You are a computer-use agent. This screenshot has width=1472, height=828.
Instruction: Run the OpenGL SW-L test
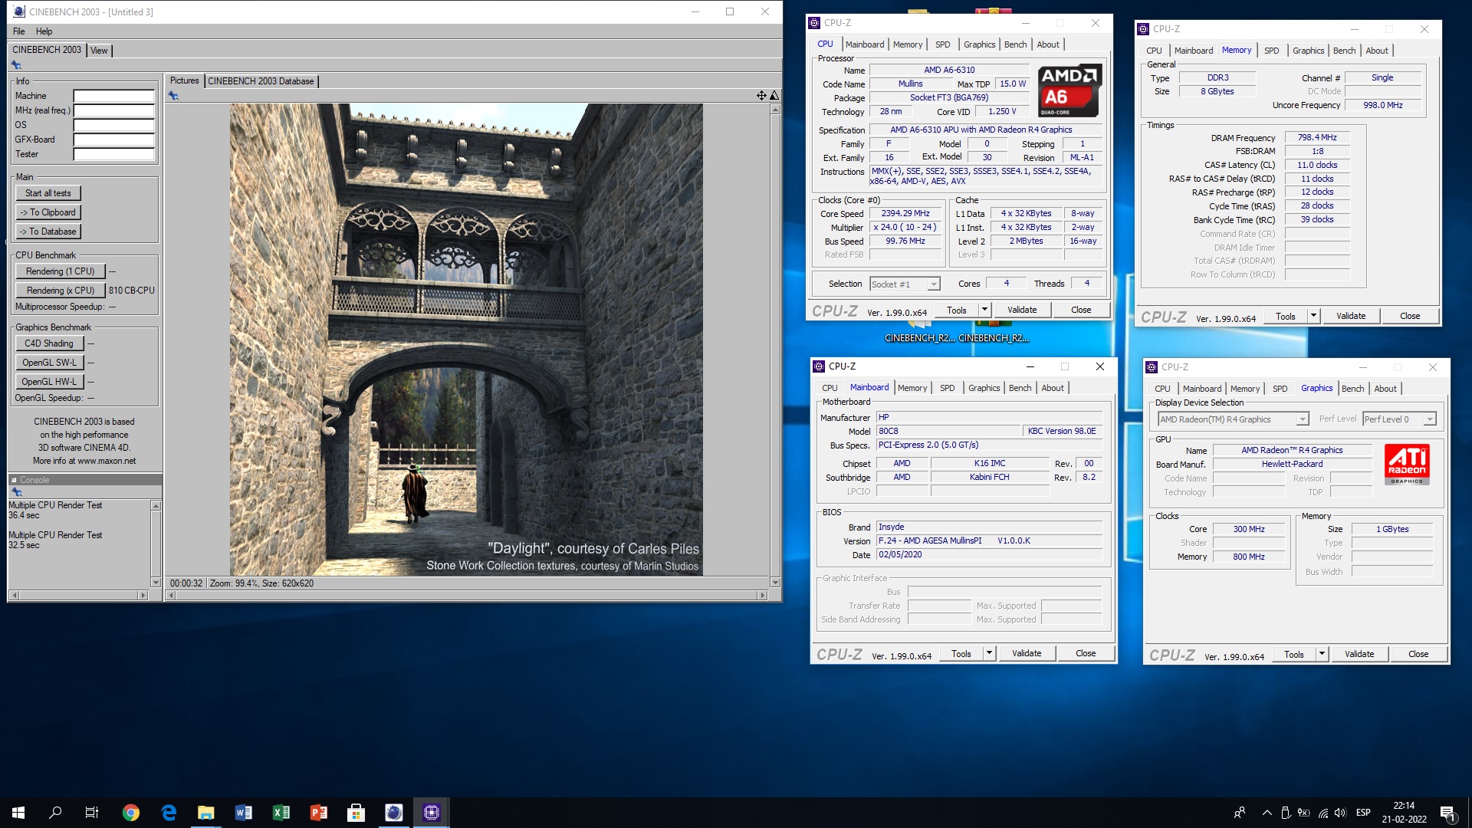tap(49, 363)
